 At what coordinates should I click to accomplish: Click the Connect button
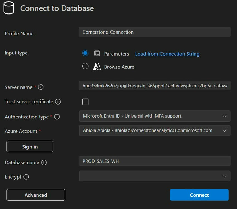199,195
